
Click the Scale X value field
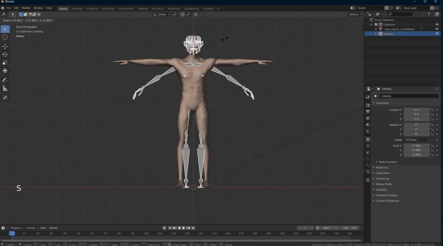click(x=416, y=145)
